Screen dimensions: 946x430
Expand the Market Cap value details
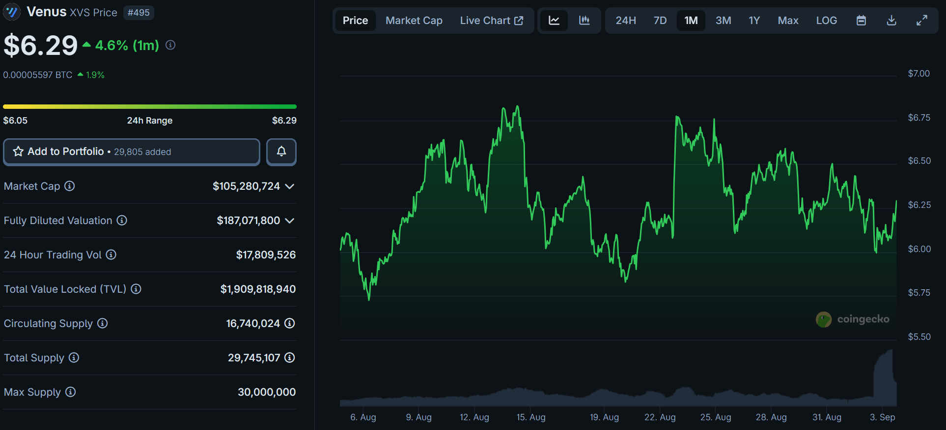pyautogui.click(x=290, y=186)
